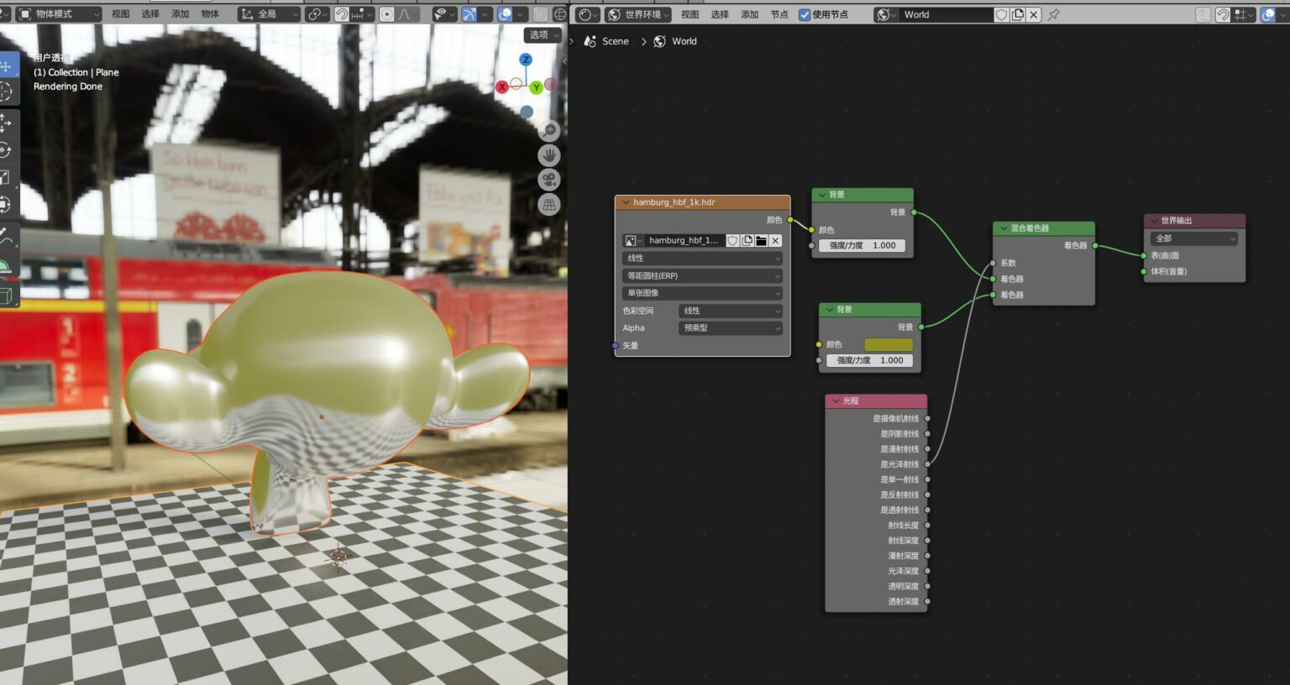
Task: Click the folder icon in hamburg_hbf image node
Action: (761, 241)
